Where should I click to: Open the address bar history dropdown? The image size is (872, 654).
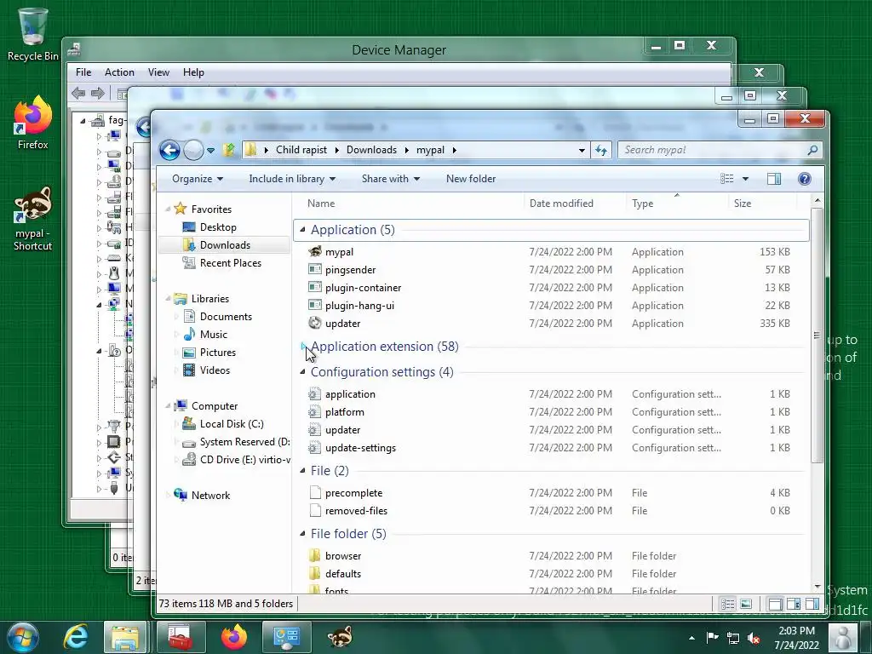coord(582,150)
